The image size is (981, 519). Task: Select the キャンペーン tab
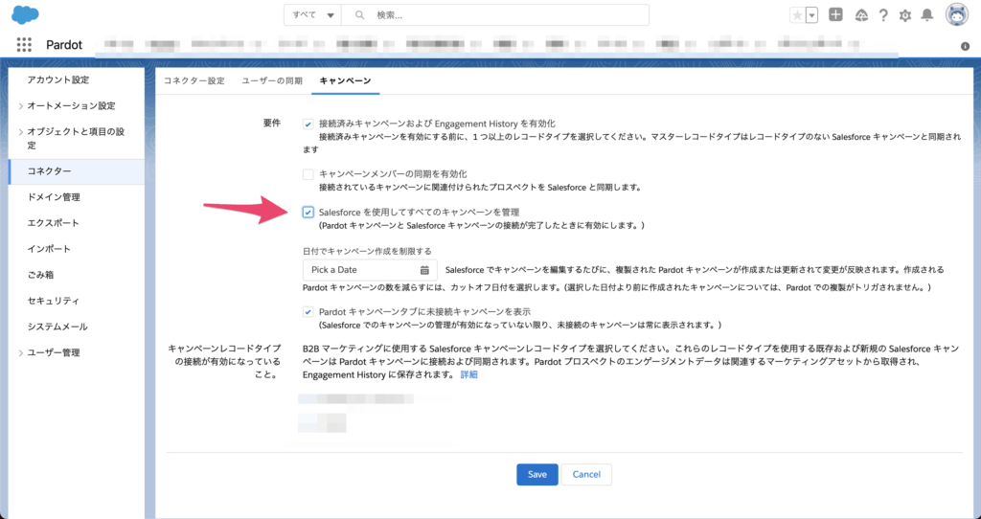click(x=345, y=80)
